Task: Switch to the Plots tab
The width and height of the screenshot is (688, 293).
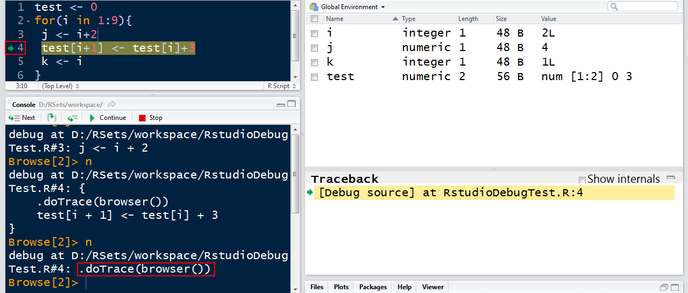Action: 341,287
